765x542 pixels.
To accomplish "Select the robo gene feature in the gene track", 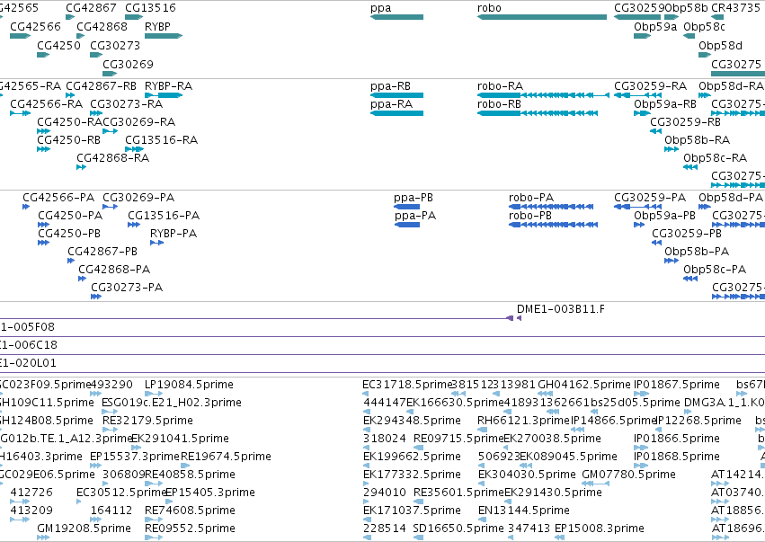I will (x=541, y=17).
